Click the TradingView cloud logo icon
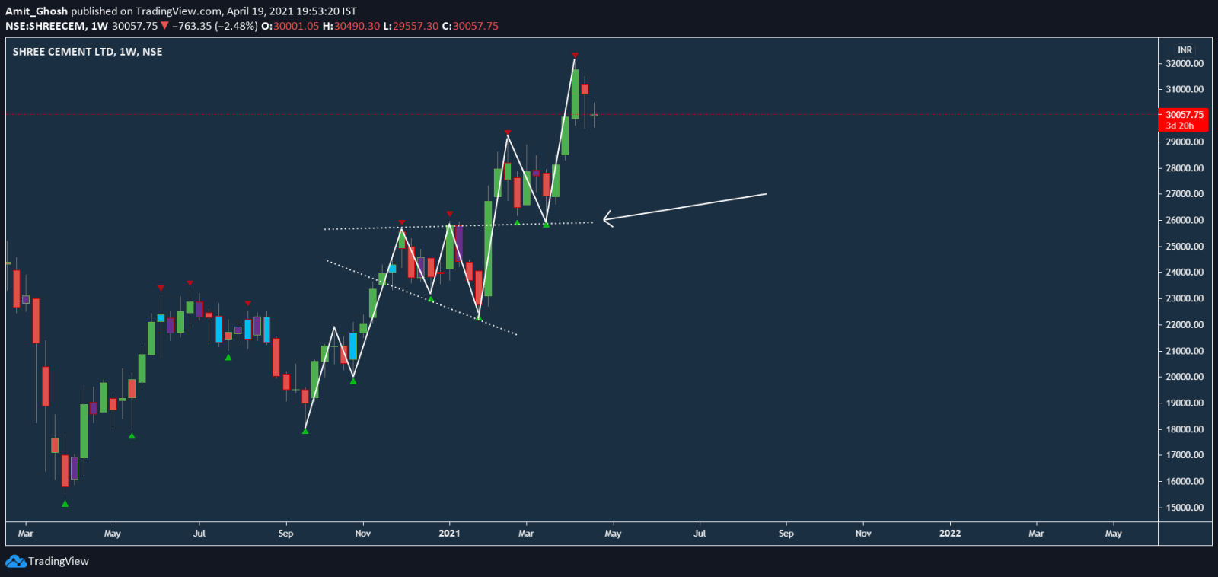This screenshot has height=577, width=1218. (15, 562)
